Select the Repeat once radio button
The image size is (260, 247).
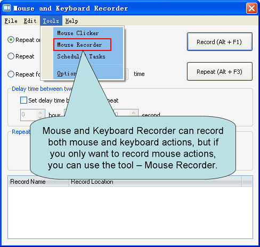[x=11, y=40]
